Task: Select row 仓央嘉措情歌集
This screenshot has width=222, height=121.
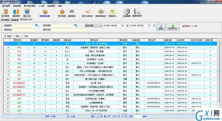Action: [x=110, y=103]
